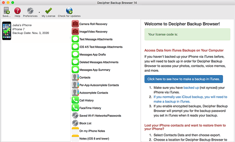Image resolution: width=235 pixels, height=142 pixels.
Task: Click the "Your license code is:" box
Action: click(x=187, y=34)
